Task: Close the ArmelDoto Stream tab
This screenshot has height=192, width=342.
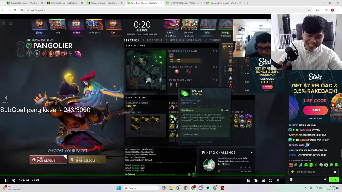Action: [162, 3]
